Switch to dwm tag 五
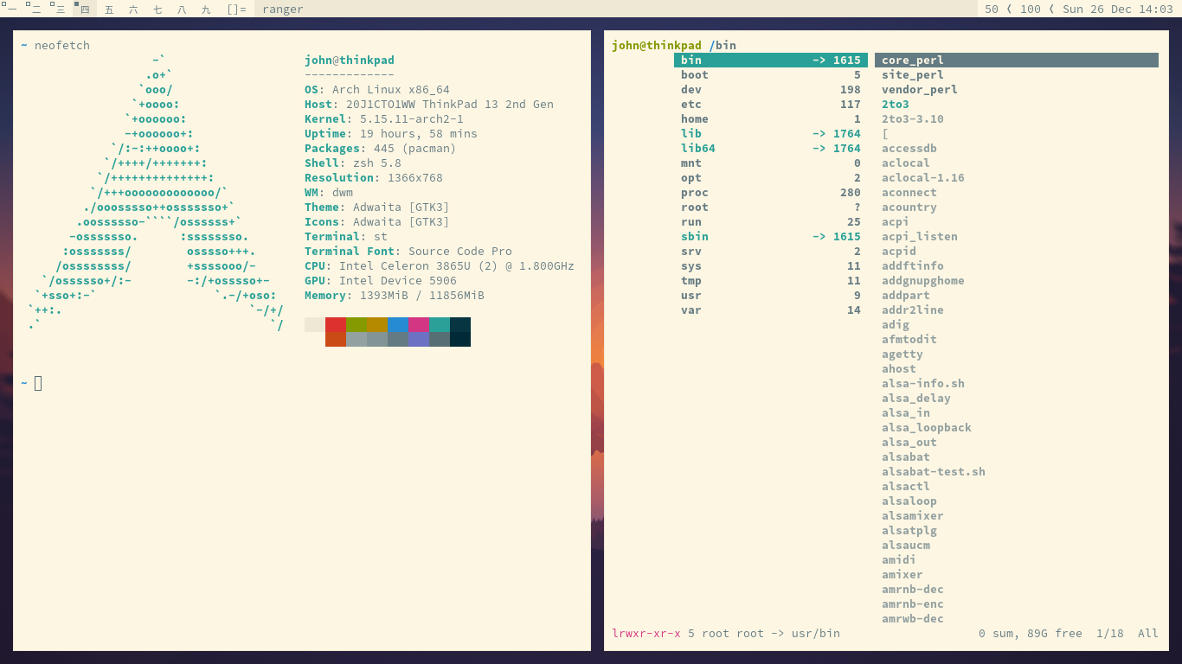The width and height of the screenshot is (1182, 664). pos(109,9)
